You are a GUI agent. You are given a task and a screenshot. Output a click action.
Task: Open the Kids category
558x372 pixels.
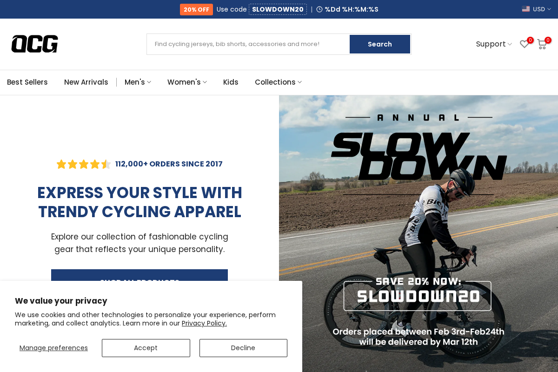coord(231,82)
